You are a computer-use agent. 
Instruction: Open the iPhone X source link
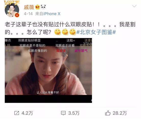[52, 14]
